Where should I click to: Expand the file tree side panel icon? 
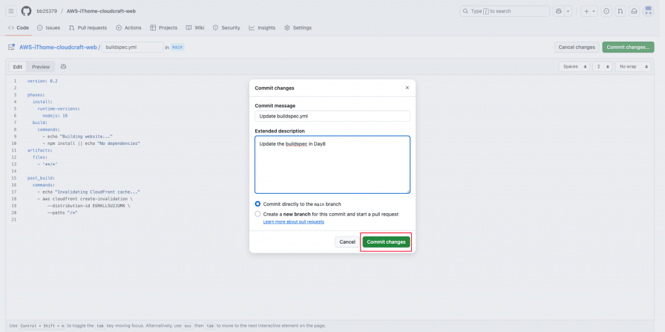pyautogui.click(x=11, y=47)
